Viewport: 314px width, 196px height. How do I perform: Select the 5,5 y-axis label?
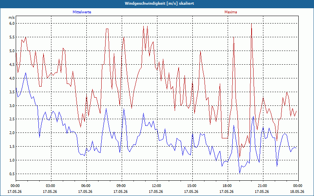pyautogui.click(x=12, y=37)
